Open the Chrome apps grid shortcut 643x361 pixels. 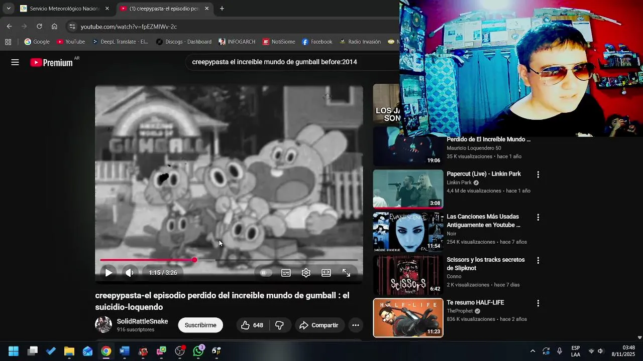point(8,42)
